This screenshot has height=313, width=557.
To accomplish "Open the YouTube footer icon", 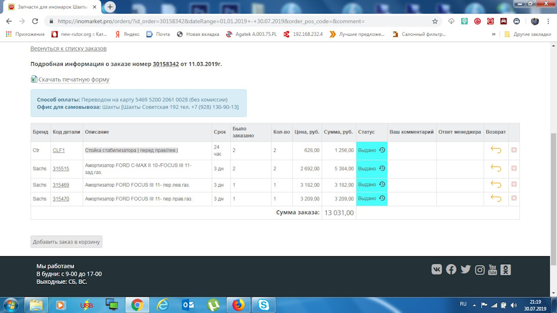I will (493, 270).
